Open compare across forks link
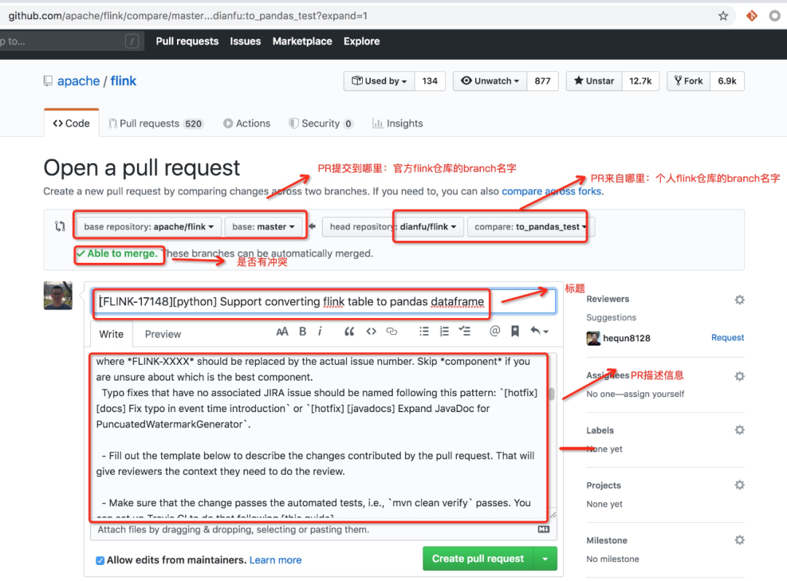This screenshot has width=787, height=581. coord(552,191)
